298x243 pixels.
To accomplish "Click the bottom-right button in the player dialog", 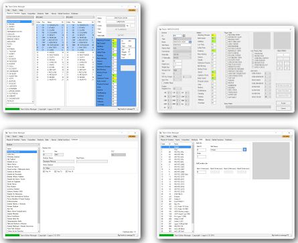I will click(283, 108).
